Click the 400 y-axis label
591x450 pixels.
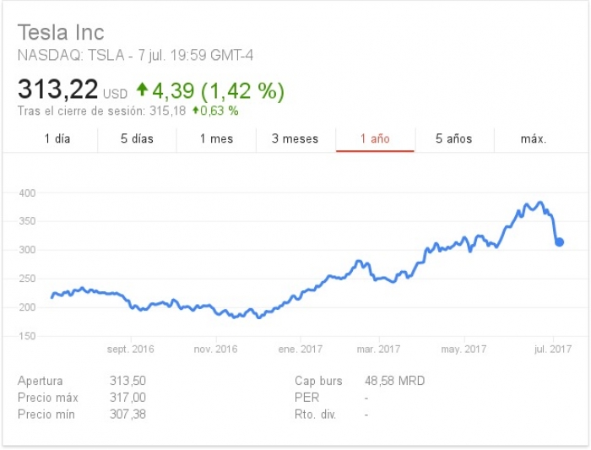tap(27, 193)
